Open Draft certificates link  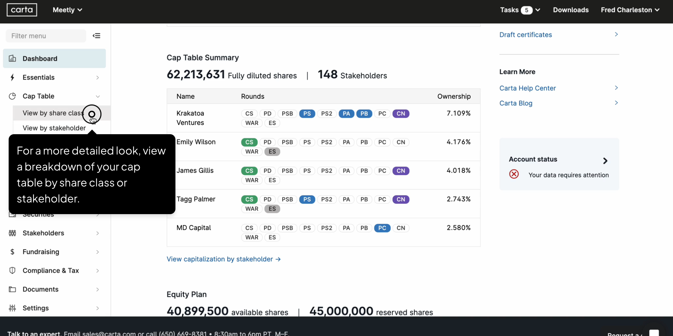tap(526, 35)
